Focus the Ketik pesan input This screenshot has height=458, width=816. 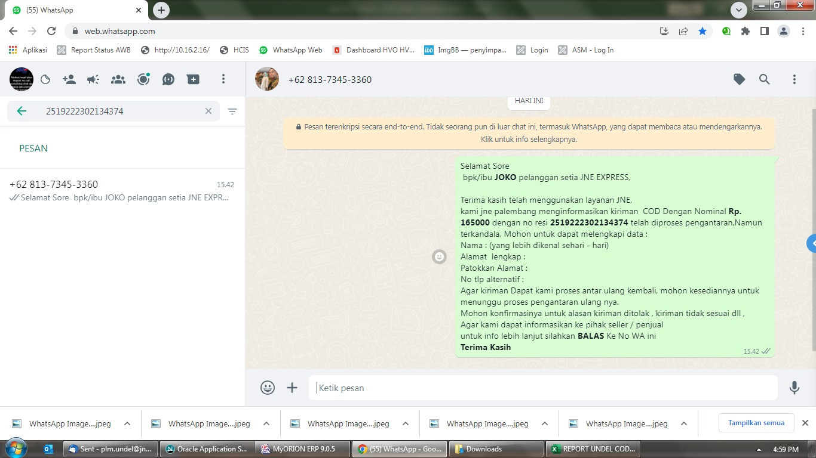point(543,388)
